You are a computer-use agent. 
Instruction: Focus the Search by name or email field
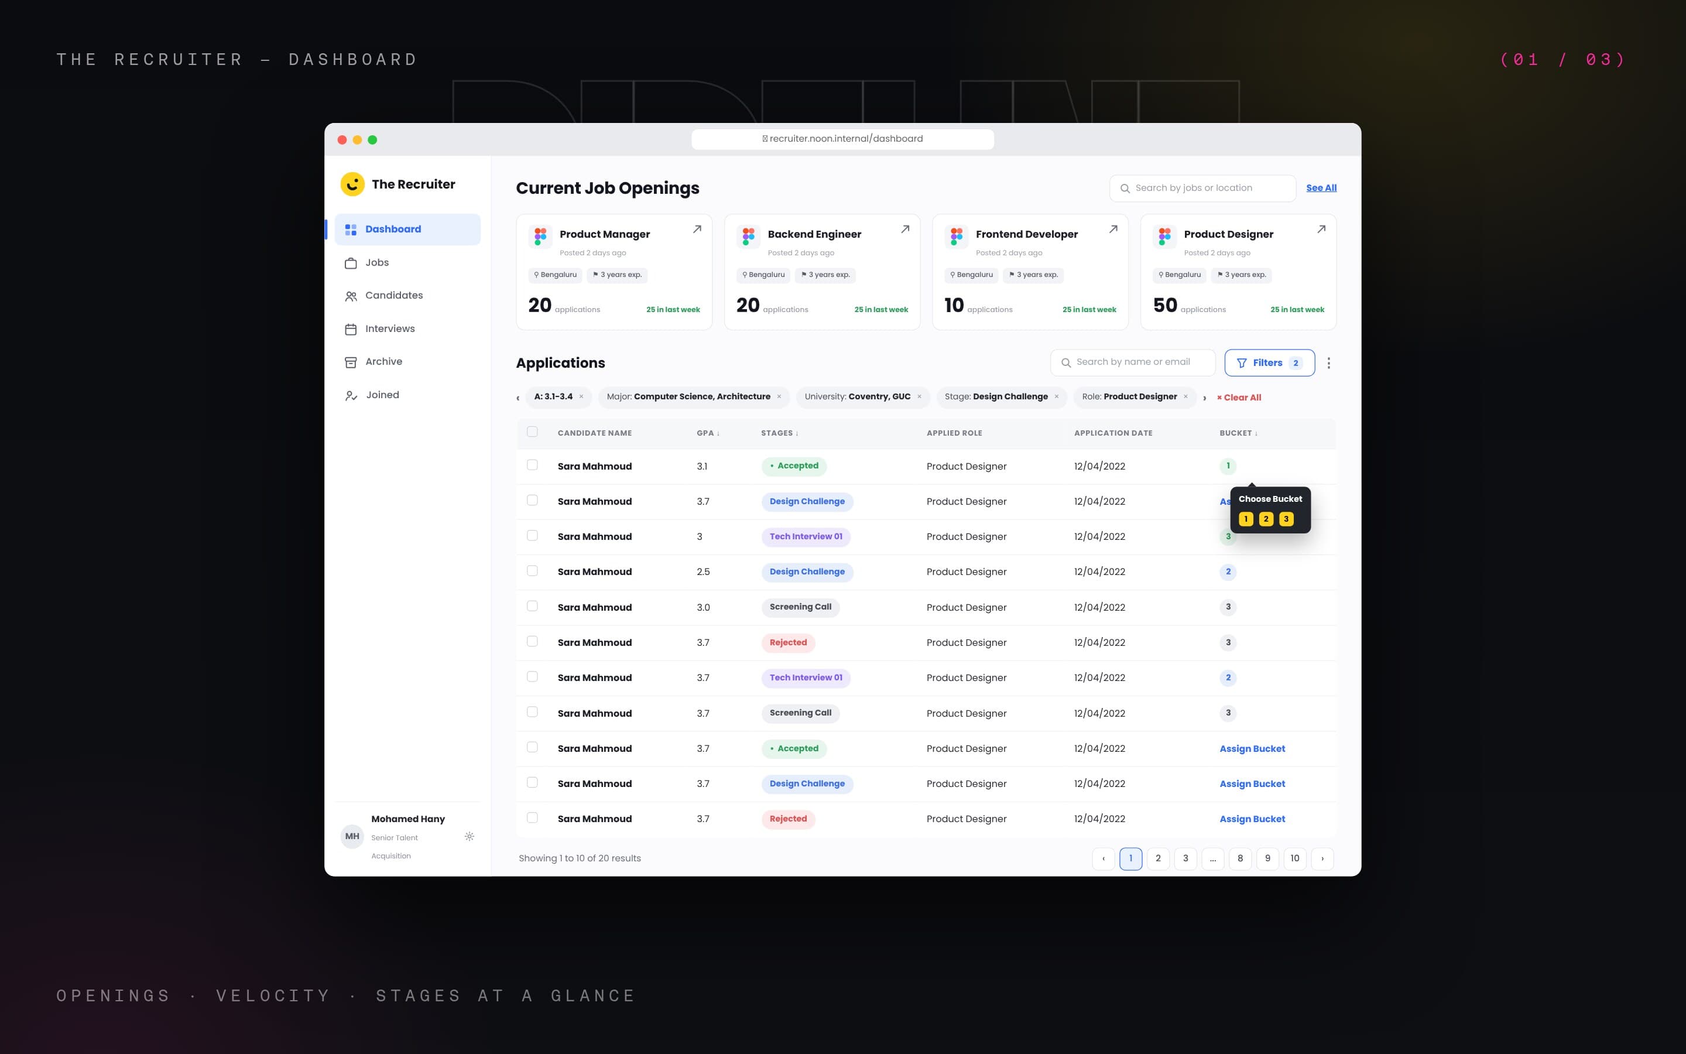tap(1133, 362)
